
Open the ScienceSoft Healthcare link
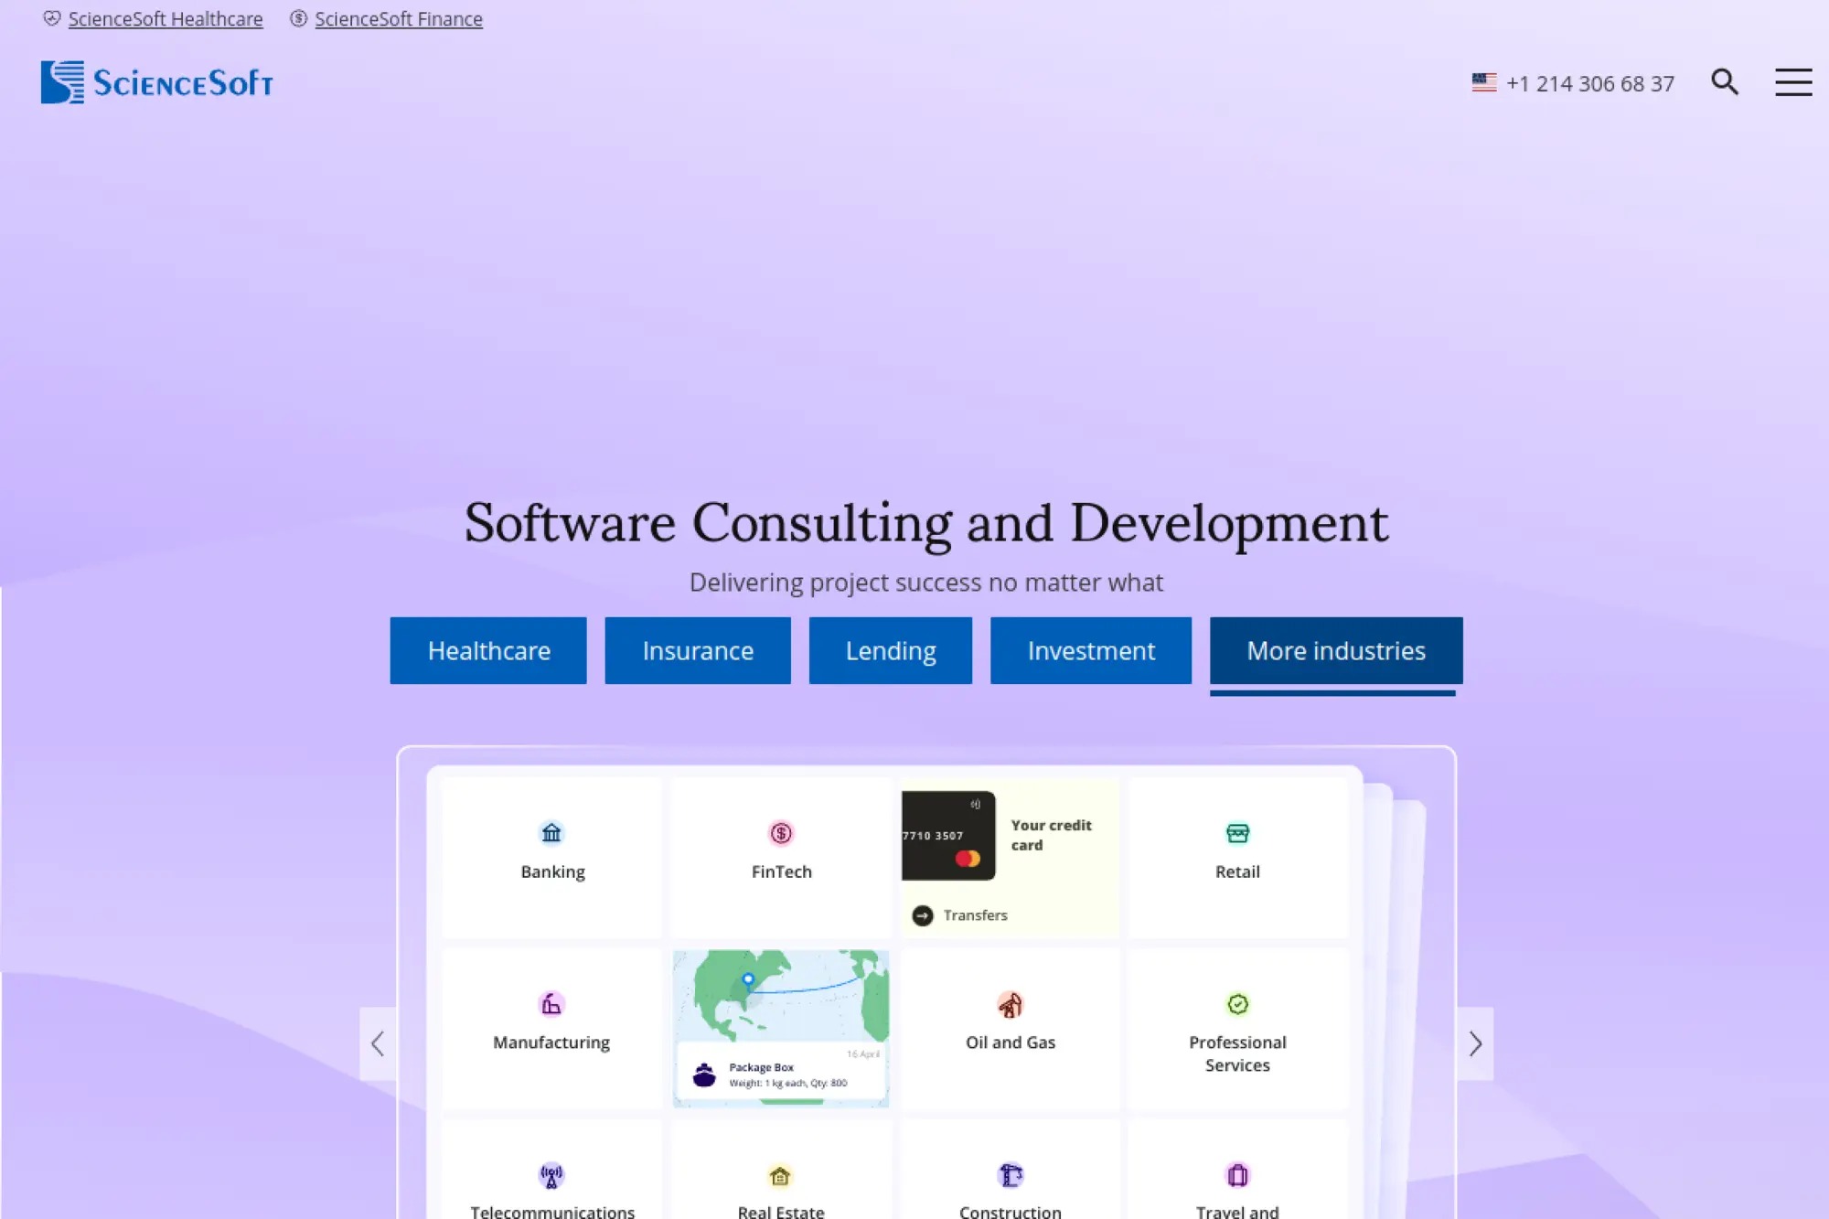coord(166,18)
